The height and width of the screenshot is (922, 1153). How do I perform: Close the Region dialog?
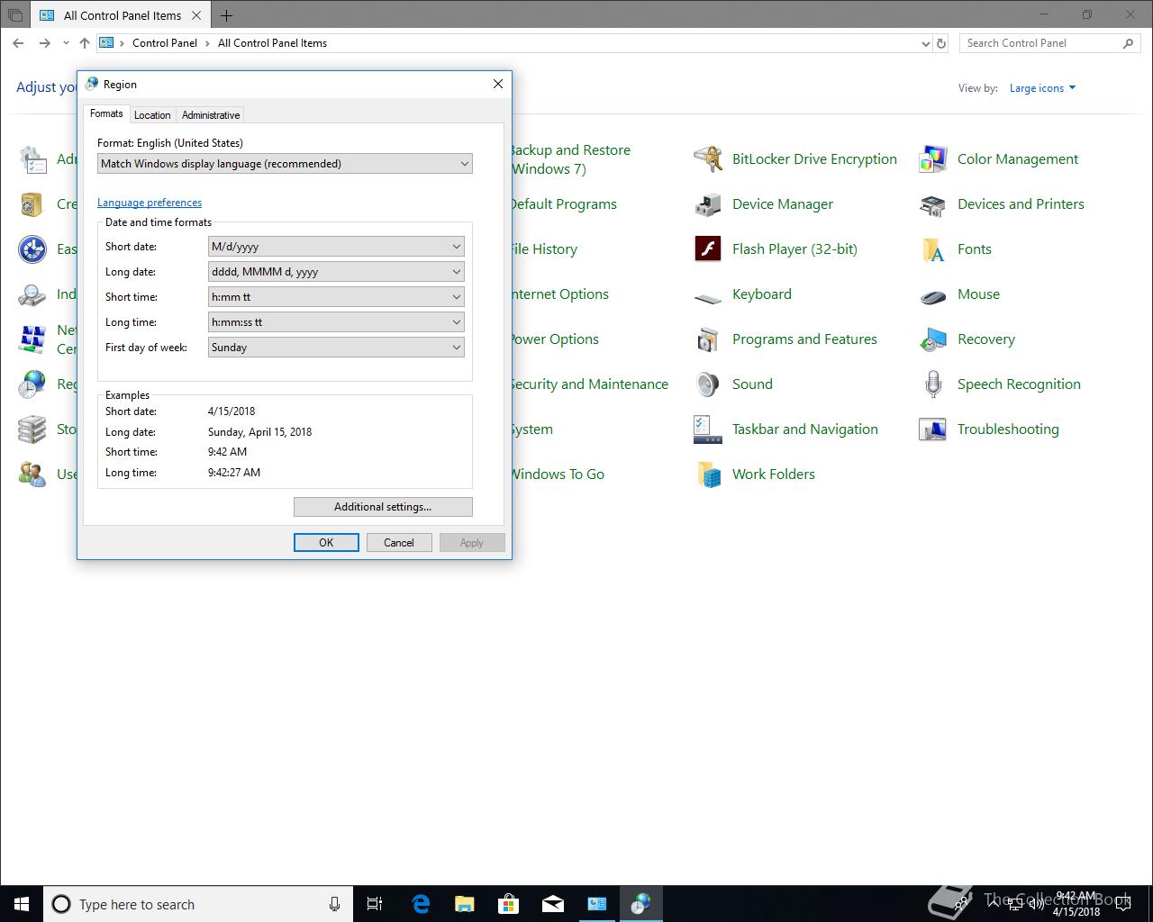(498, 84)
